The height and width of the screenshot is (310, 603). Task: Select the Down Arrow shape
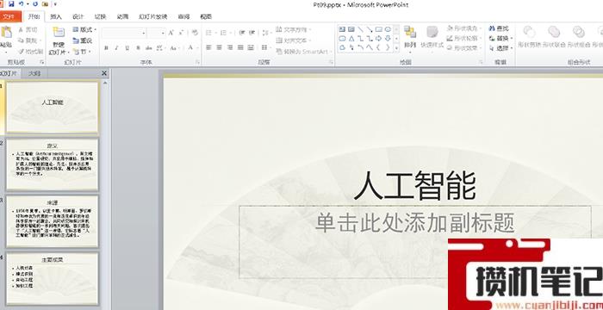click(x=388, y=39)
